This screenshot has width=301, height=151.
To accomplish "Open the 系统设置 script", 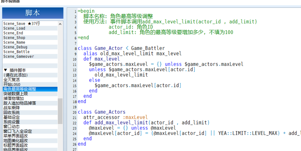I will coord(30,122).
